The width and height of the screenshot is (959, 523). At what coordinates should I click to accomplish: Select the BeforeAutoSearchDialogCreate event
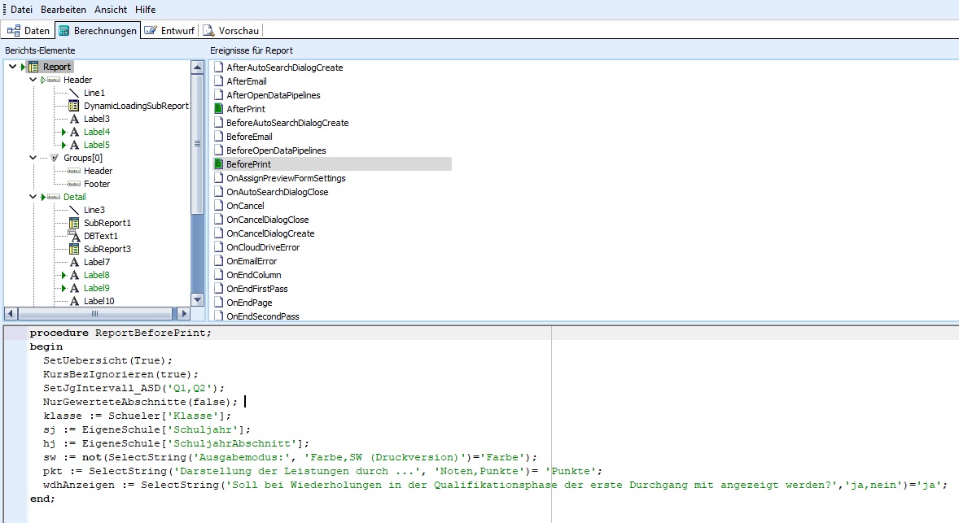click(x=287, y=123)
